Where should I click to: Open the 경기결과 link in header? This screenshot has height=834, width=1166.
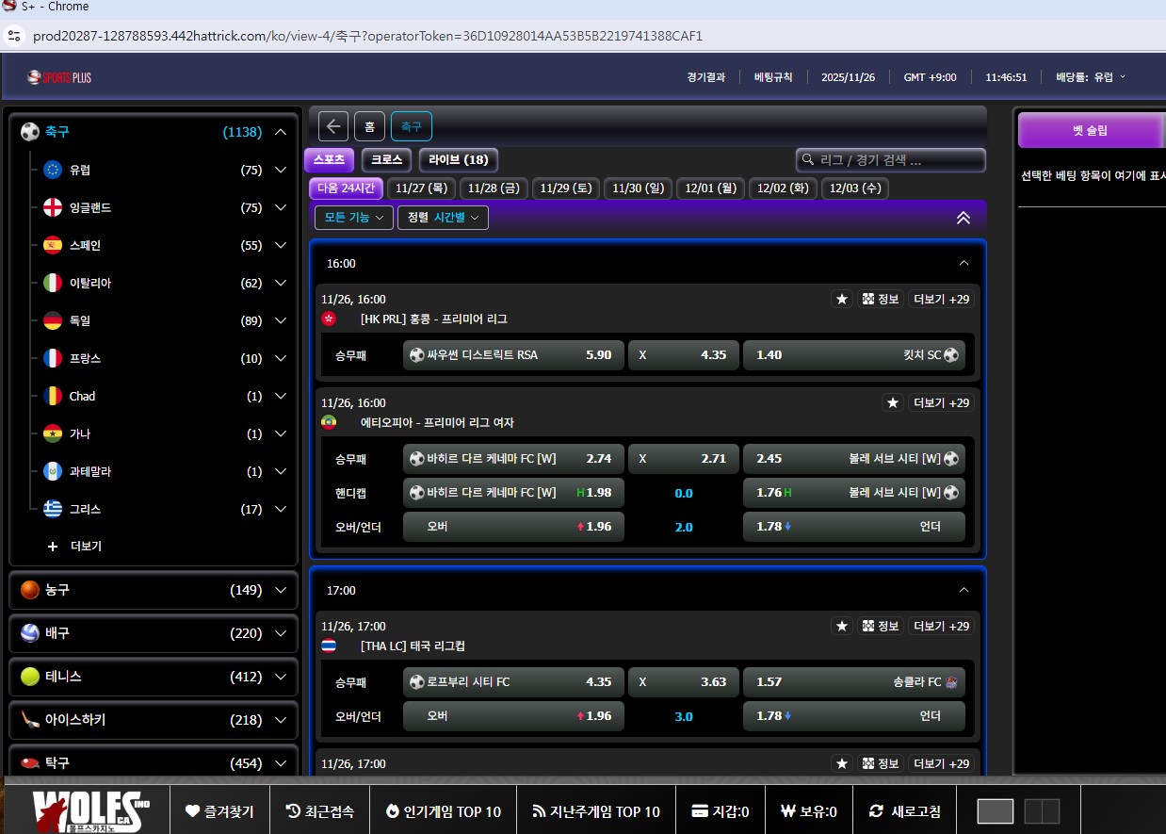pos(705,77)
